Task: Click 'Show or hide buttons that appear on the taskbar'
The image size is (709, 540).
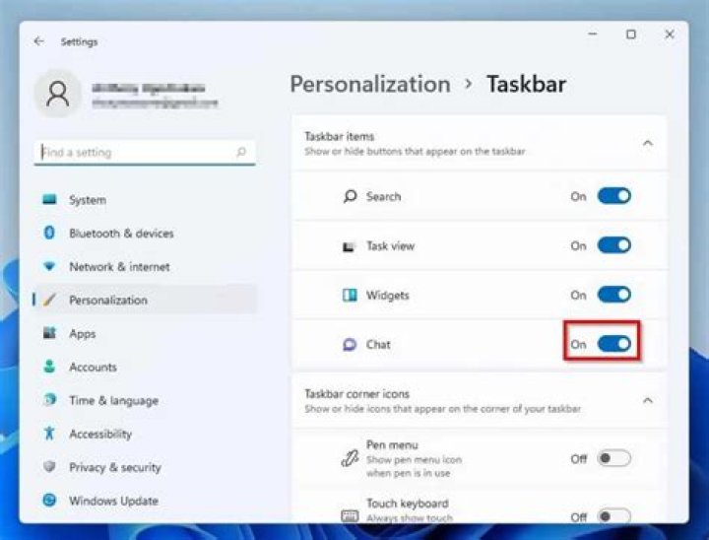Action: 415,151
